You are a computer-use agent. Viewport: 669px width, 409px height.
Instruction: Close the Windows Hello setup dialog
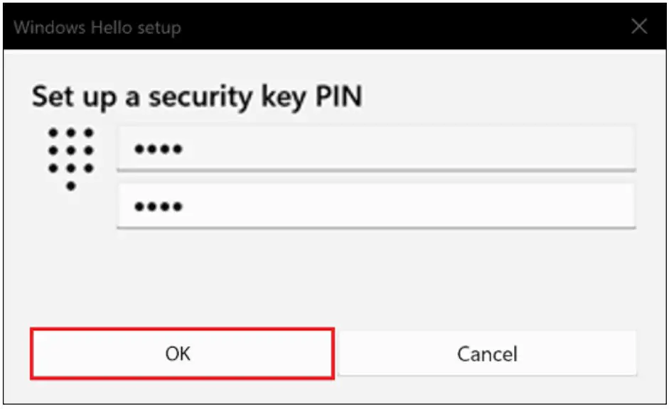[x=638, y=26]
